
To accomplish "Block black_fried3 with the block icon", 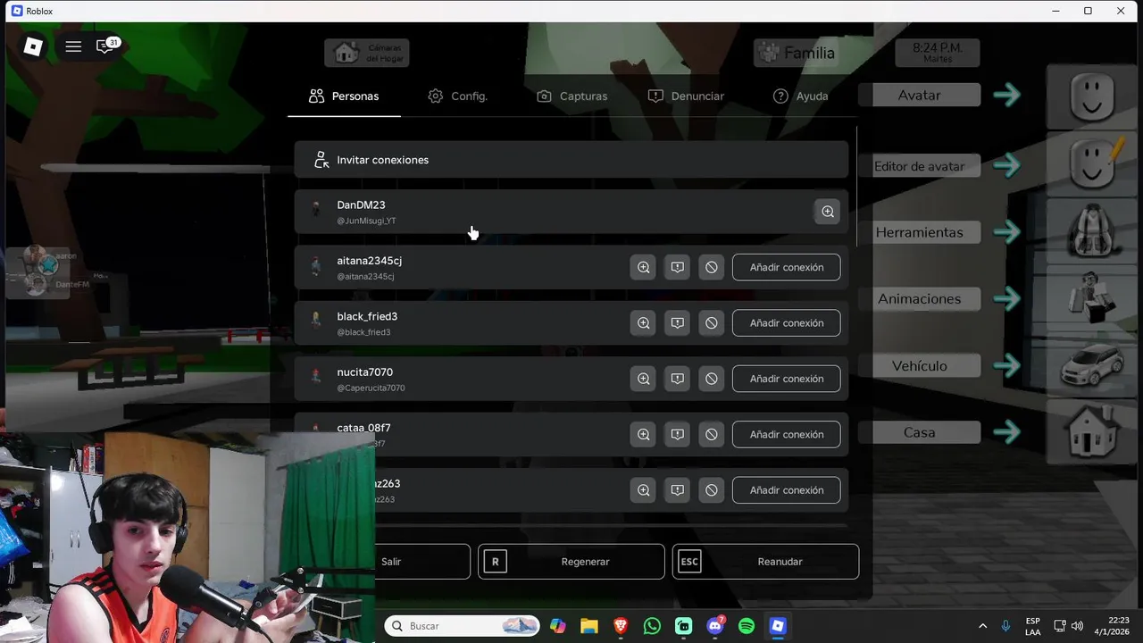I will pos(711,322).
